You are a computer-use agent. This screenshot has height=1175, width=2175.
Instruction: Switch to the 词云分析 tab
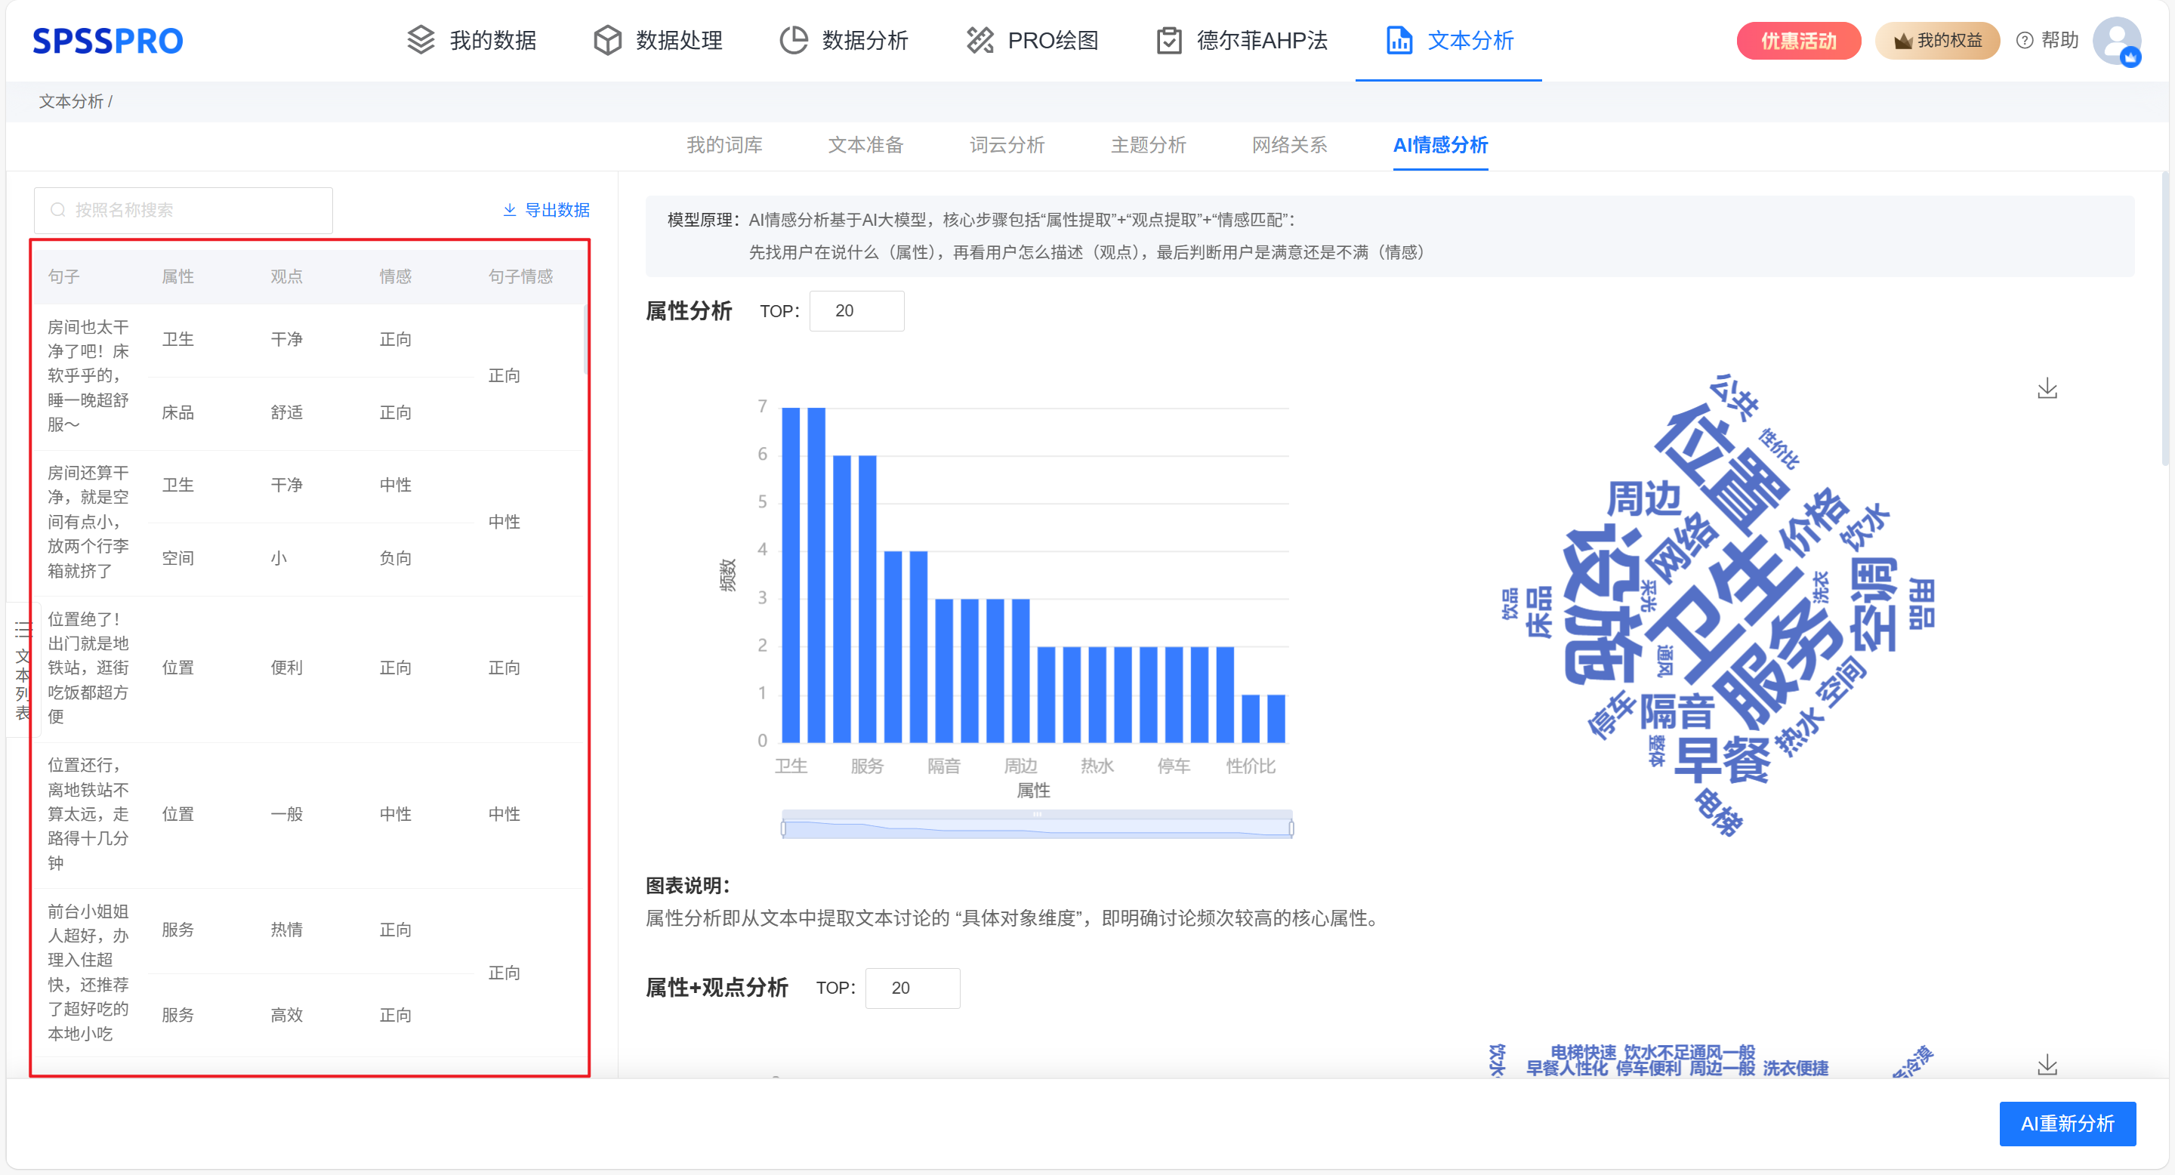pyautogui.click(x=1007, y=145)
